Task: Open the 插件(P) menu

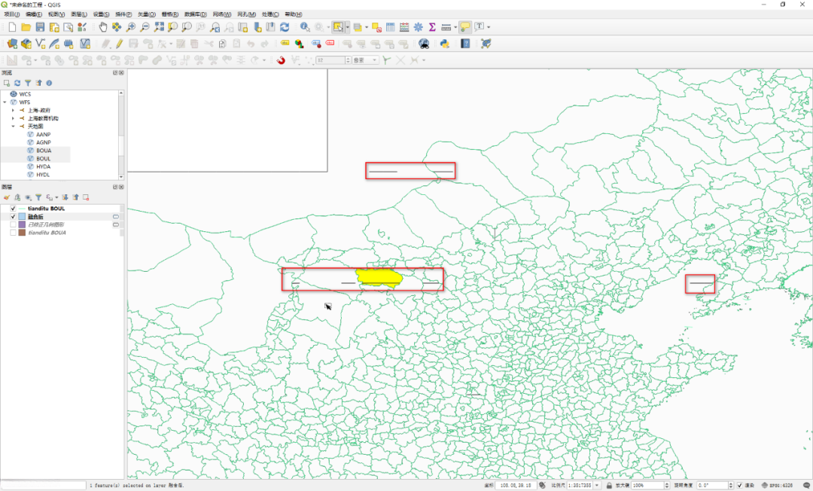Action: pos(123,14)
